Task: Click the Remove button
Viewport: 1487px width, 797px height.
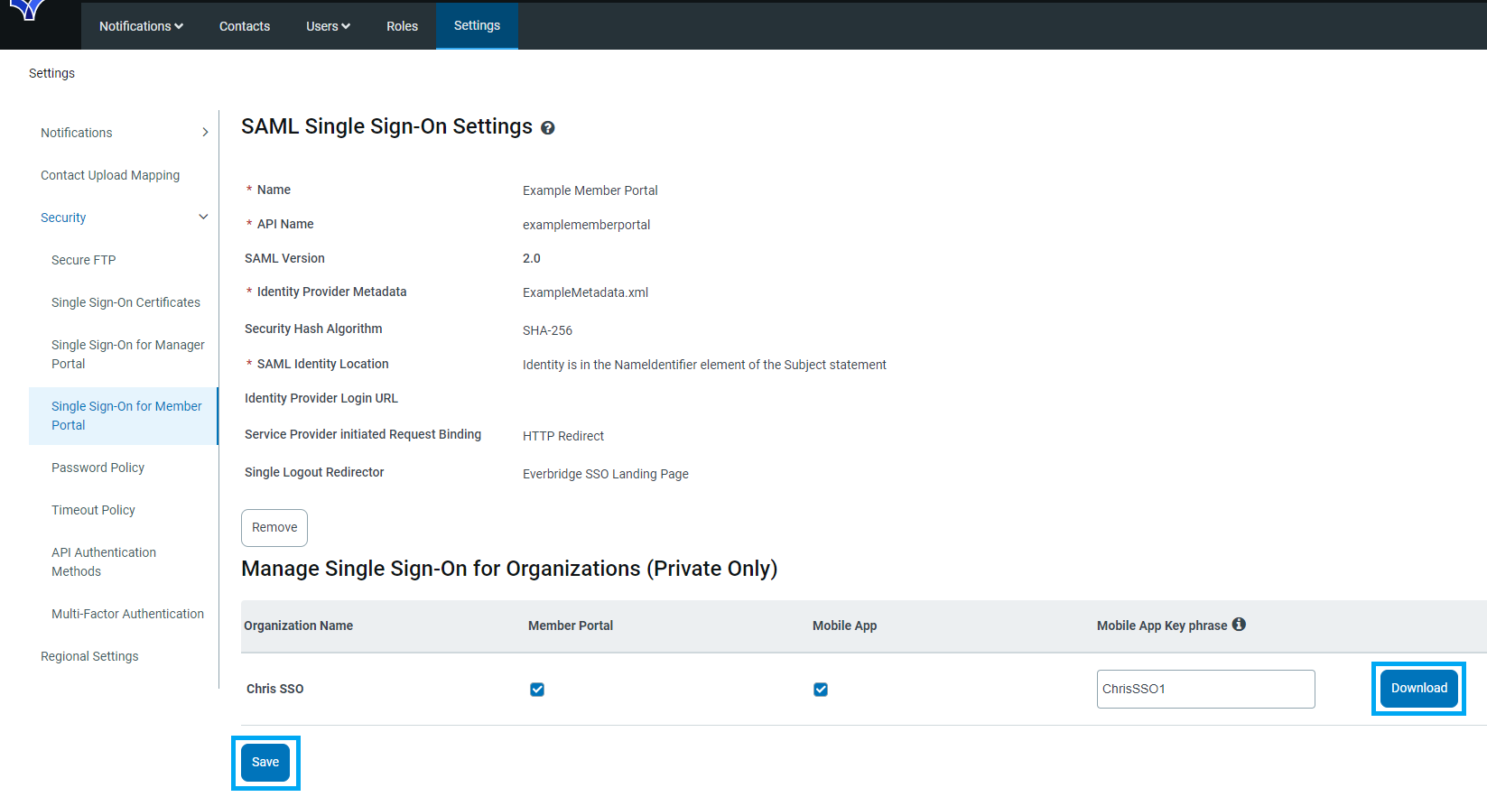Action: point(274,528)
